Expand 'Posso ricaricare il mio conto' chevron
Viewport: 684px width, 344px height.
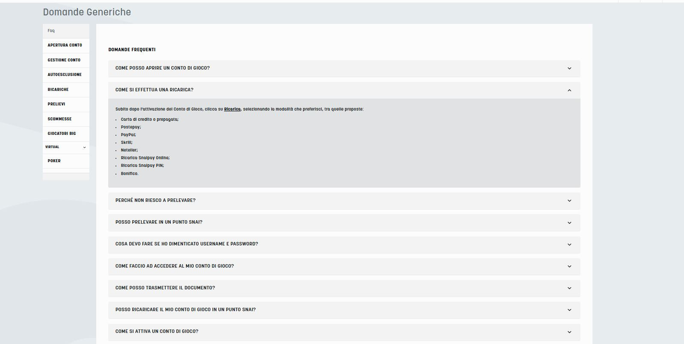[569, 310]
